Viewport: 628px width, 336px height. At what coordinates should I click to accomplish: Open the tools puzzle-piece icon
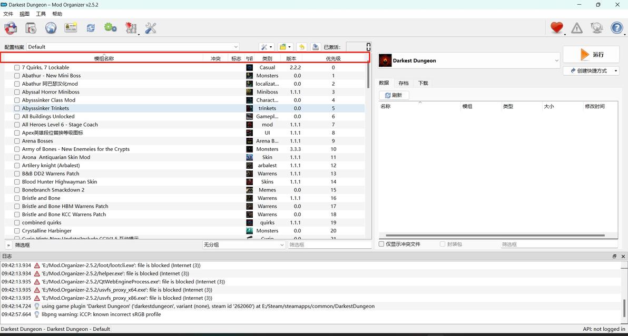(x=131, y=28)
